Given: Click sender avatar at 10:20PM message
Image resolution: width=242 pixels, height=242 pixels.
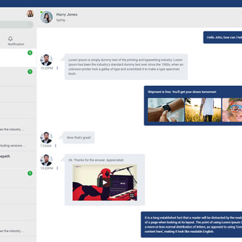Looking at the screenshot, I should (46, 60).
